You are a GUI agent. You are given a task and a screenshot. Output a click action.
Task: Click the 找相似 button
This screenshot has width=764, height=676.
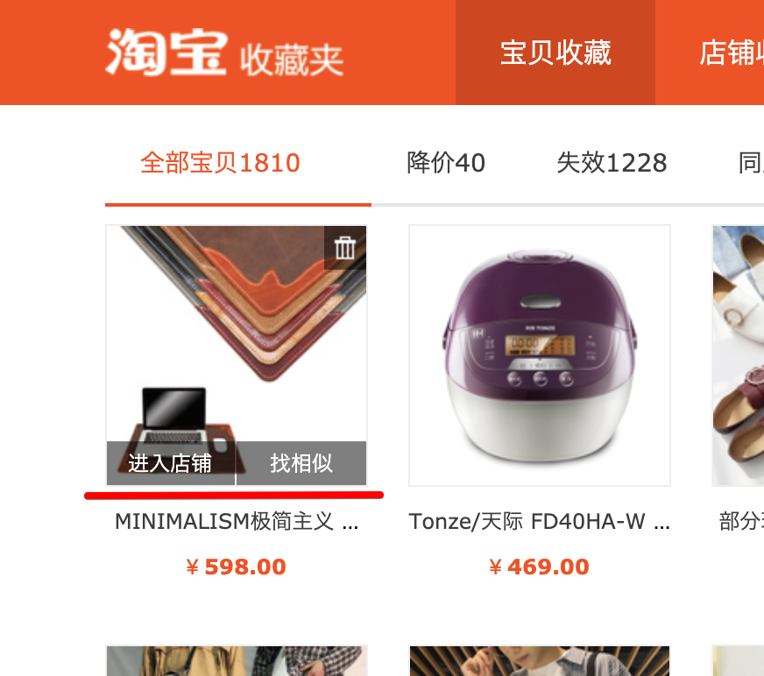301,463
